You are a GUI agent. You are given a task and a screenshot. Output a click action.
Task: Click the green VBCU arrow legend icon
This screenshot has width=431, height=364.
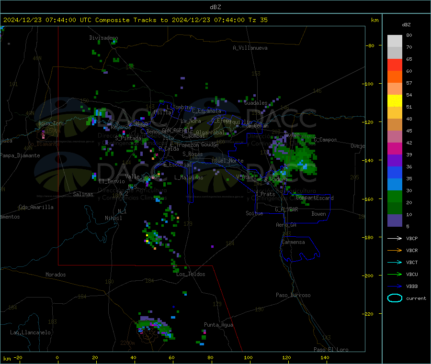click(x=395, y=274)
